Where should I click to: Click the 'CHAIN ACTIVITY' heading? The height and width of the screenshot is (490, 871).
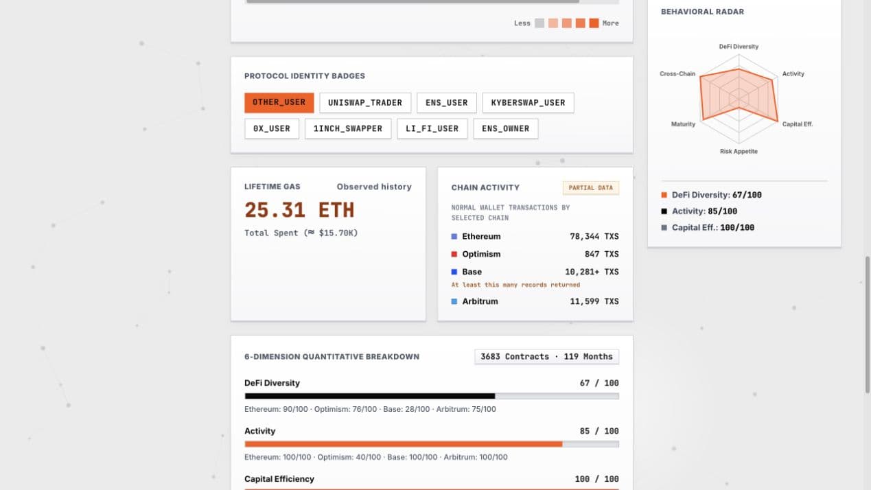[x=485, y=187]
